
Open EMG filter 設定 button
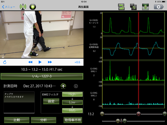coord(51,101)
